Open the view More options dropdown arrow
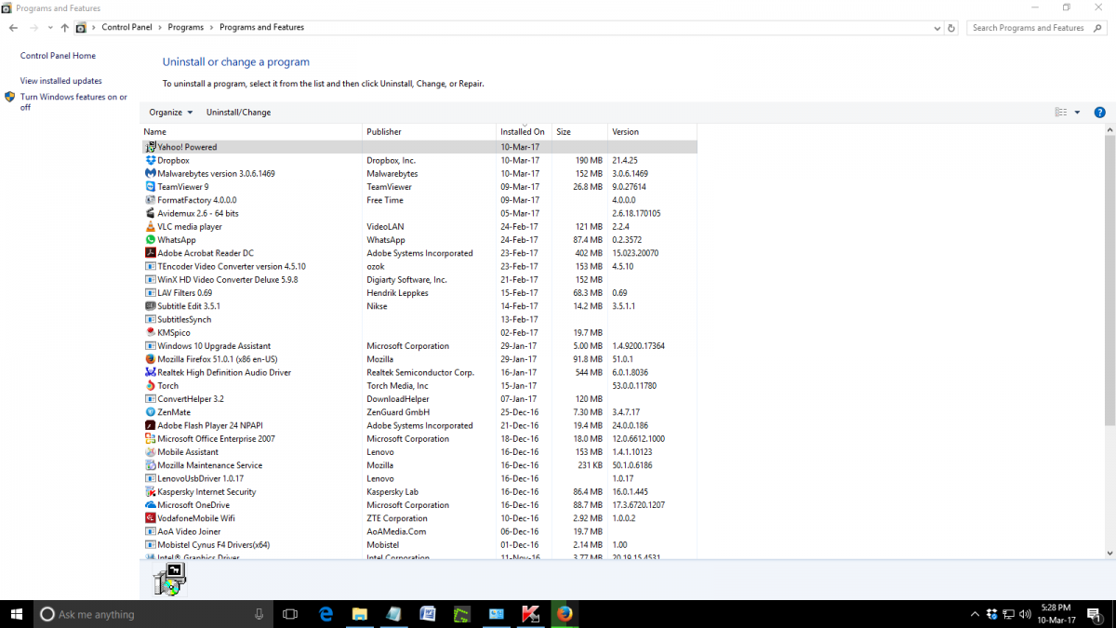The height and width of the screenshot is (628, 1116). [1077, 113]
